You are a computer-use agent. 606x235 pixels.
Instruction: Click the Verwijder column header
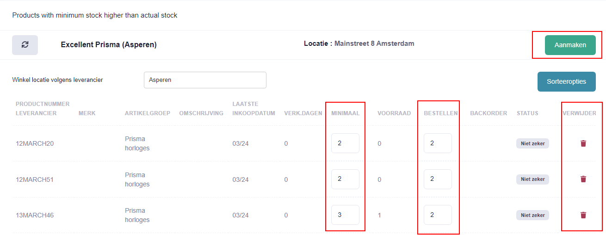579,113
